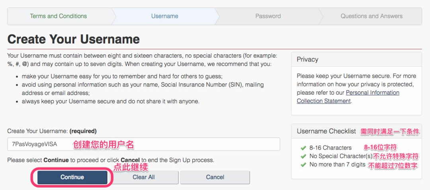Click the 8-16 Characters checklist text
The width and height of the screenshot is (430, 190).
pos(330,148)
